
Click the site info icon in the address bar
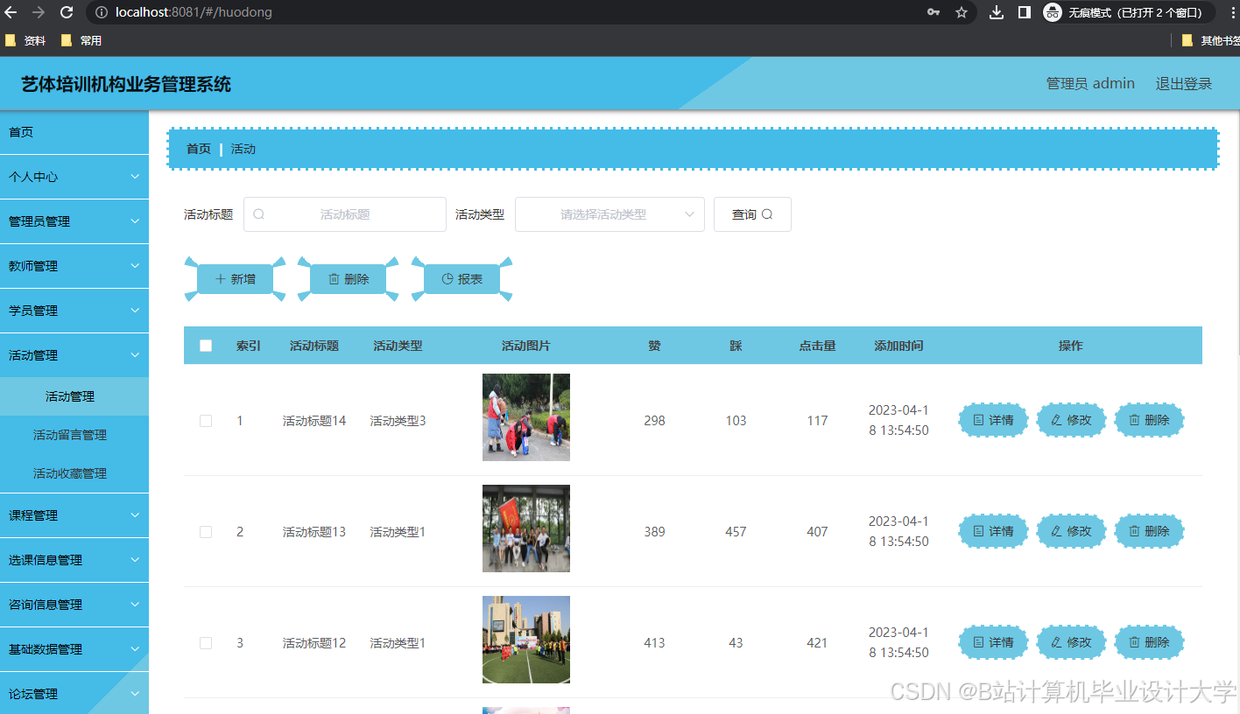pyautogui.click(x=101, y=12)
